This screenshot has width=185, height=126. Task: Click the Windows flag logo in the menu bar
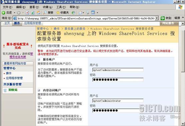[180, 7]
